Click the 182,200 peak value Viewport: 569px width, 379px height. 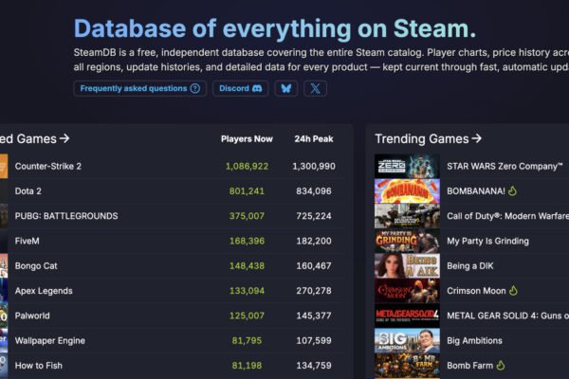(314, 241)
